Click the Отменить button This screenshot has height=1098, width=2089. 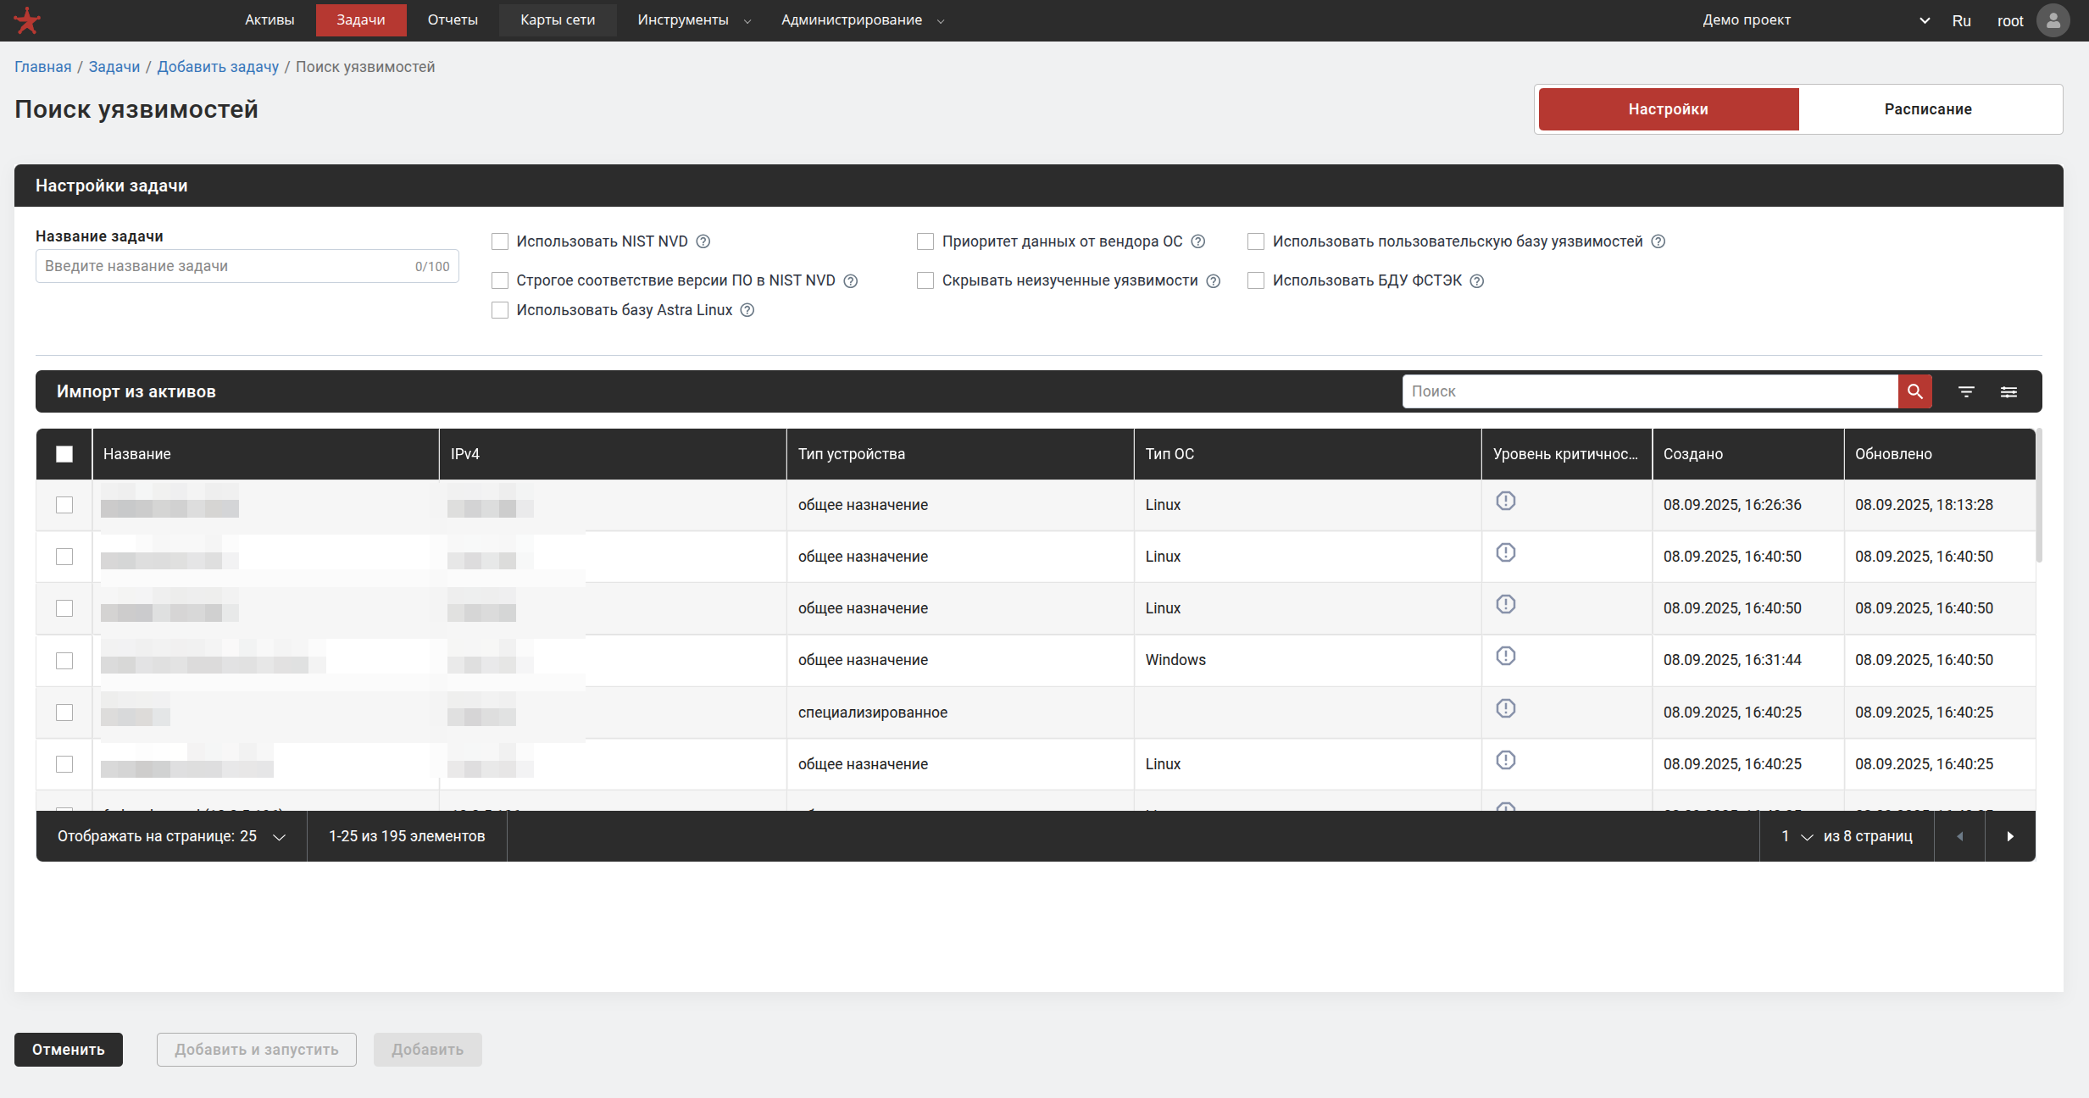[69, 1050]
